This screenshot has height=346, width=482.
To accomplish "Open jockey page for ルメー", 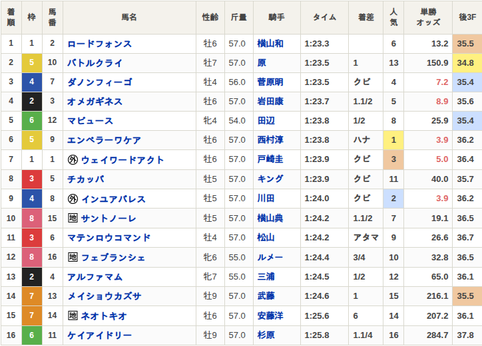I will pos(270,257).
